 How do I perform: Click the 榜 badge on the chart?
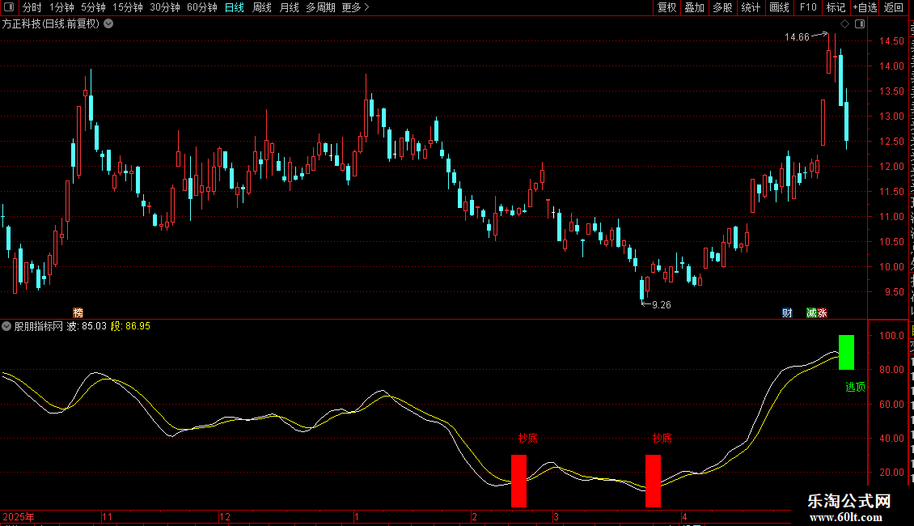(x=78, y=313)
